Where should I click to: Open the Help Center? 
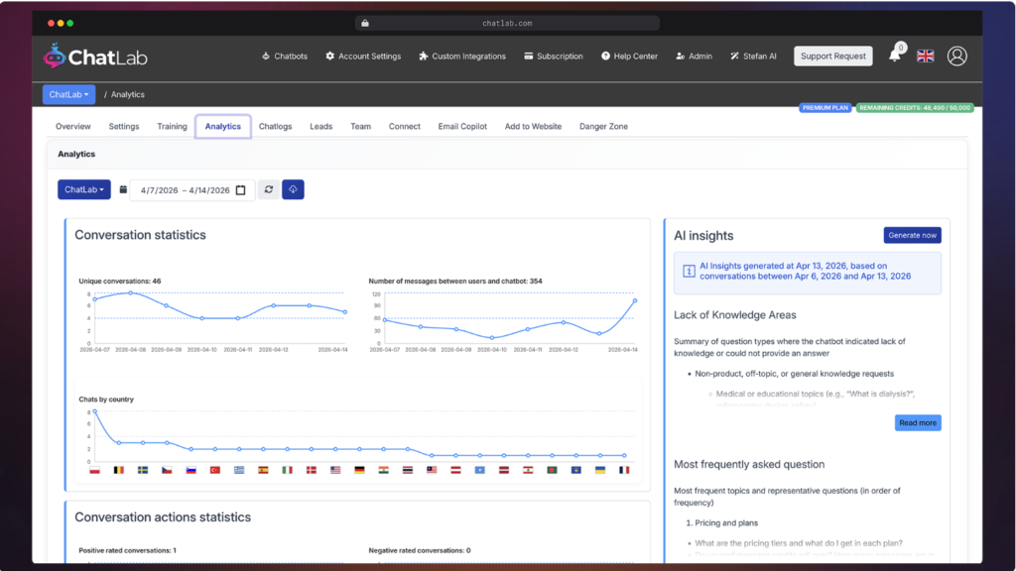pyautogui.click(x=629, y=57)
